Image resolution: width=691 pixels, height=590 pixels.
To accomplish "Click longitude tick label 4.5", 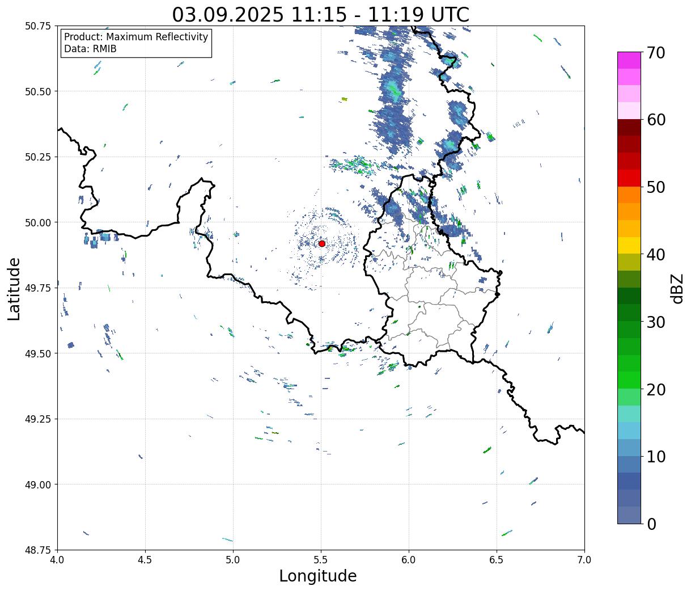I will [145, 560].
